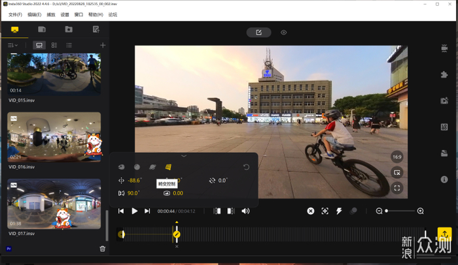Open the 设置 menu
The image size is (458, 265).
coord(65,14)
